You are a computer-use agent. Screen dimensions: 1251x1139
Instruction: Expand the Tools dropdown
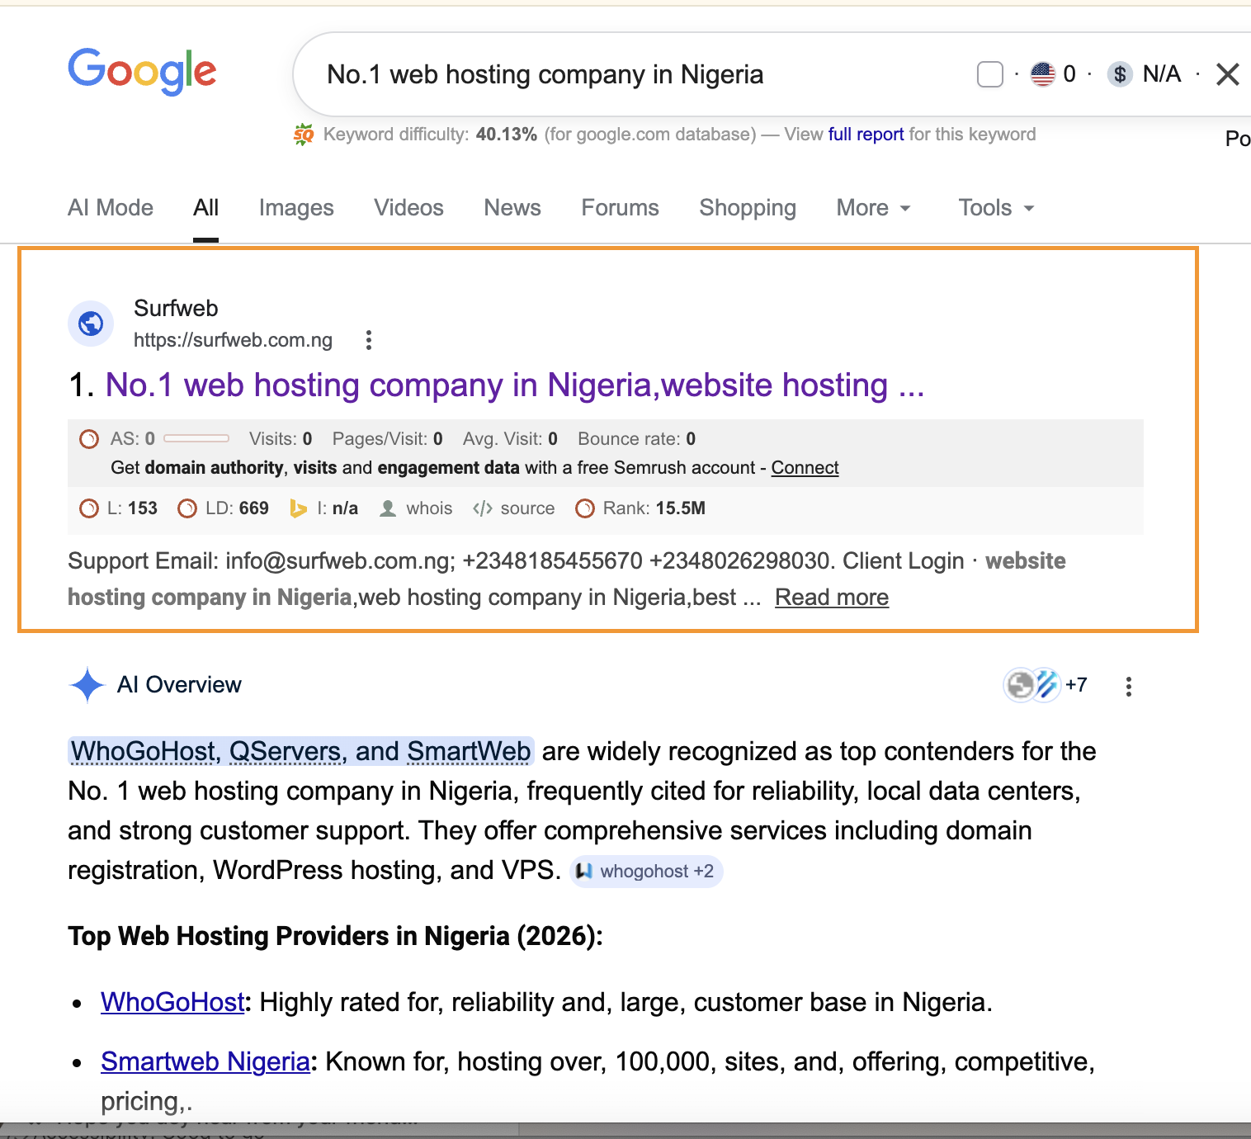tap(996, 208)
